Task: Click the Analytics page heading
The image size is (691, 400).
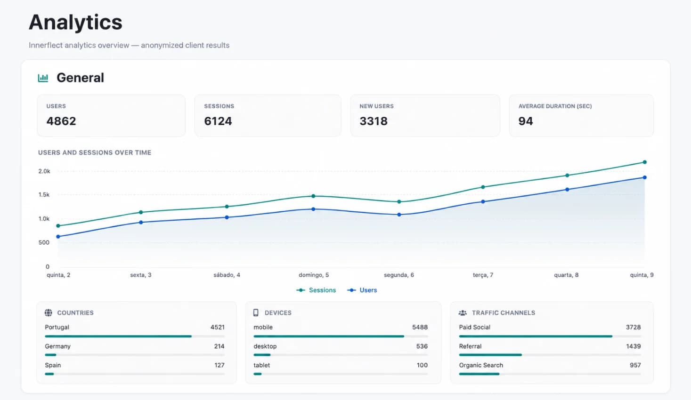Action: [x=75, y=23]
